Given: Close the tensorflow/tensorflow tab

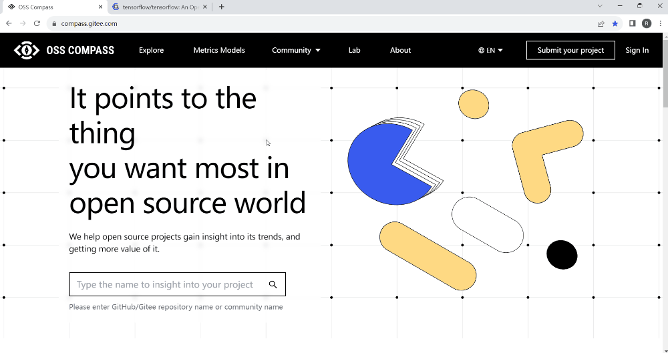Looking at the screenshot, I should tap(205, 7).
